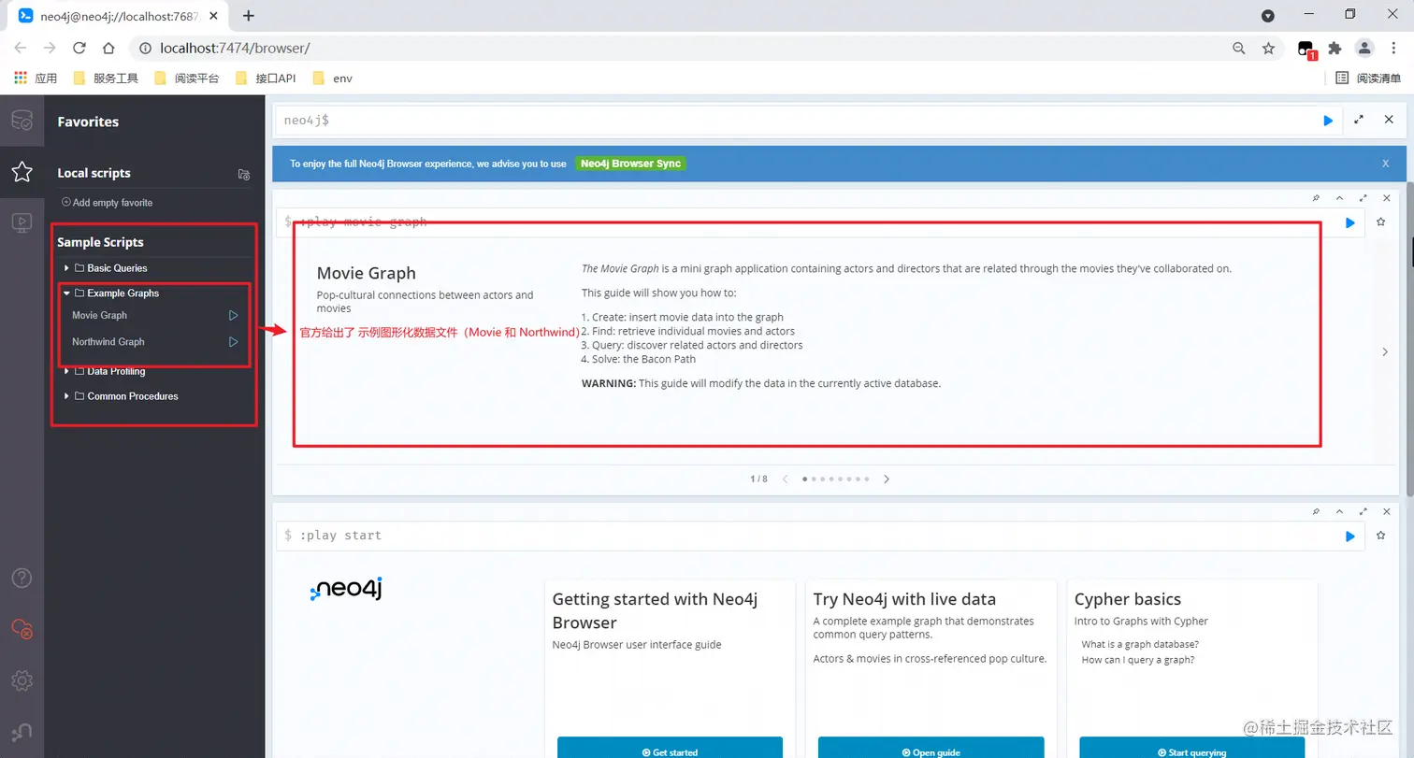This screenshot has width=1414, height=758.
Task: Fullscreen the :play start frame
Action: (1363, 511)
